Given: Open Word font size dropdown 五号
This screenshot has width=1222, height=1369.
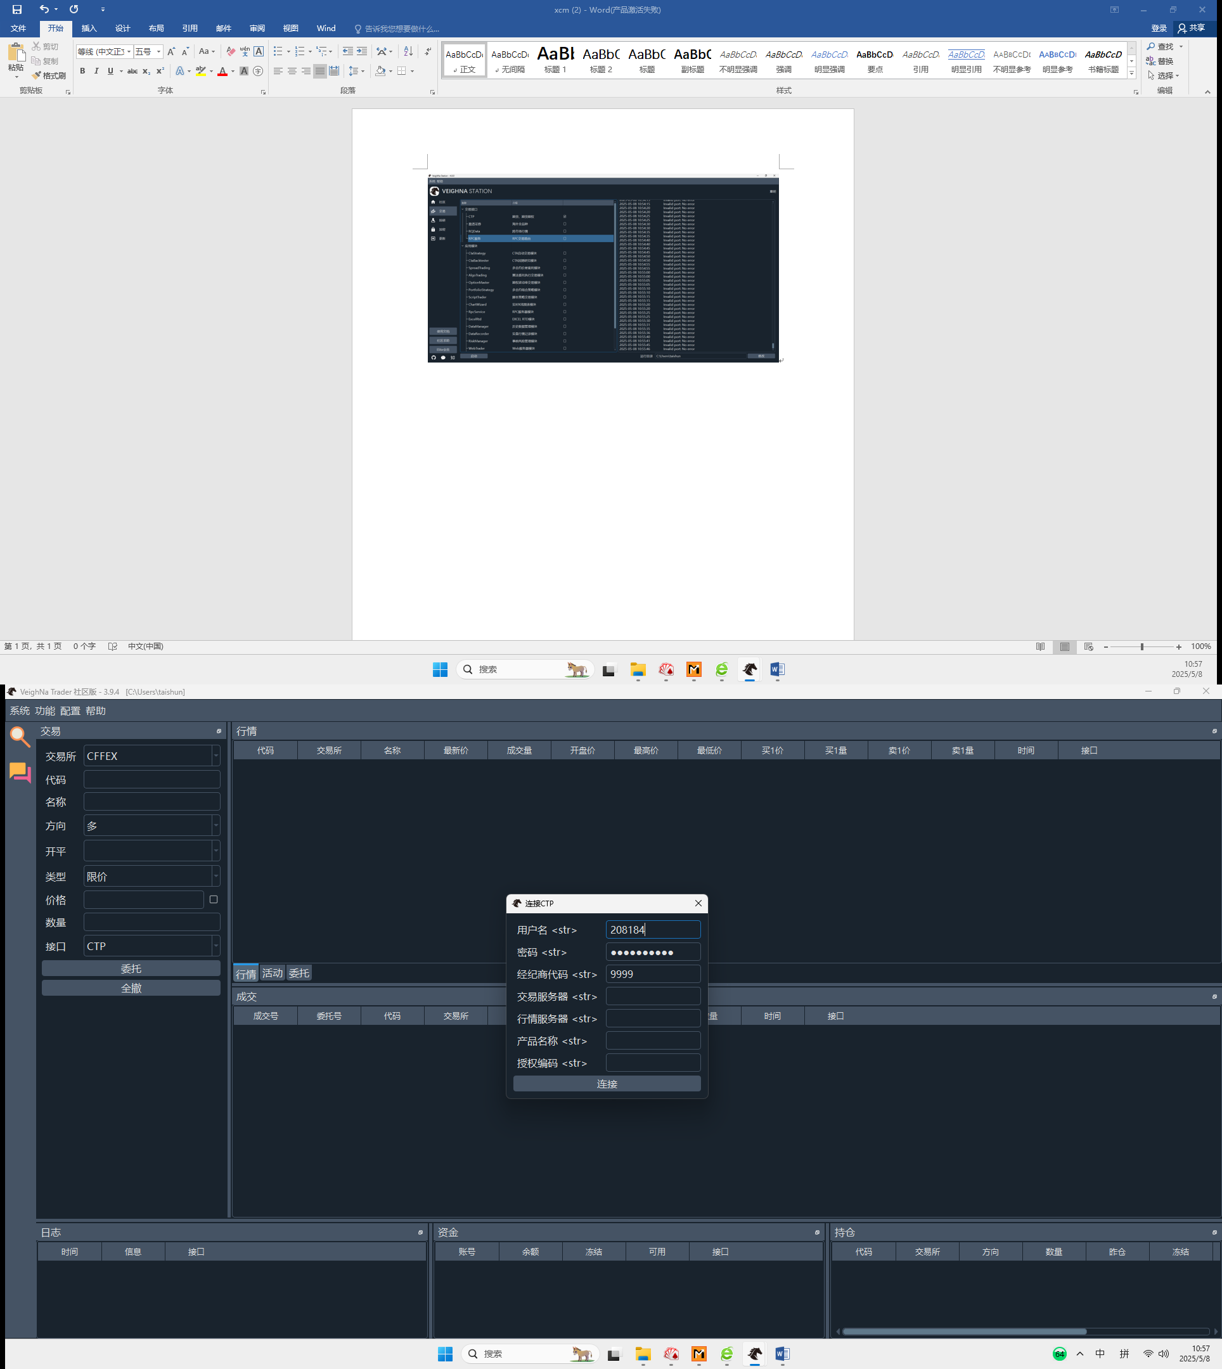Looking at the screenshot, I should 158,52.
